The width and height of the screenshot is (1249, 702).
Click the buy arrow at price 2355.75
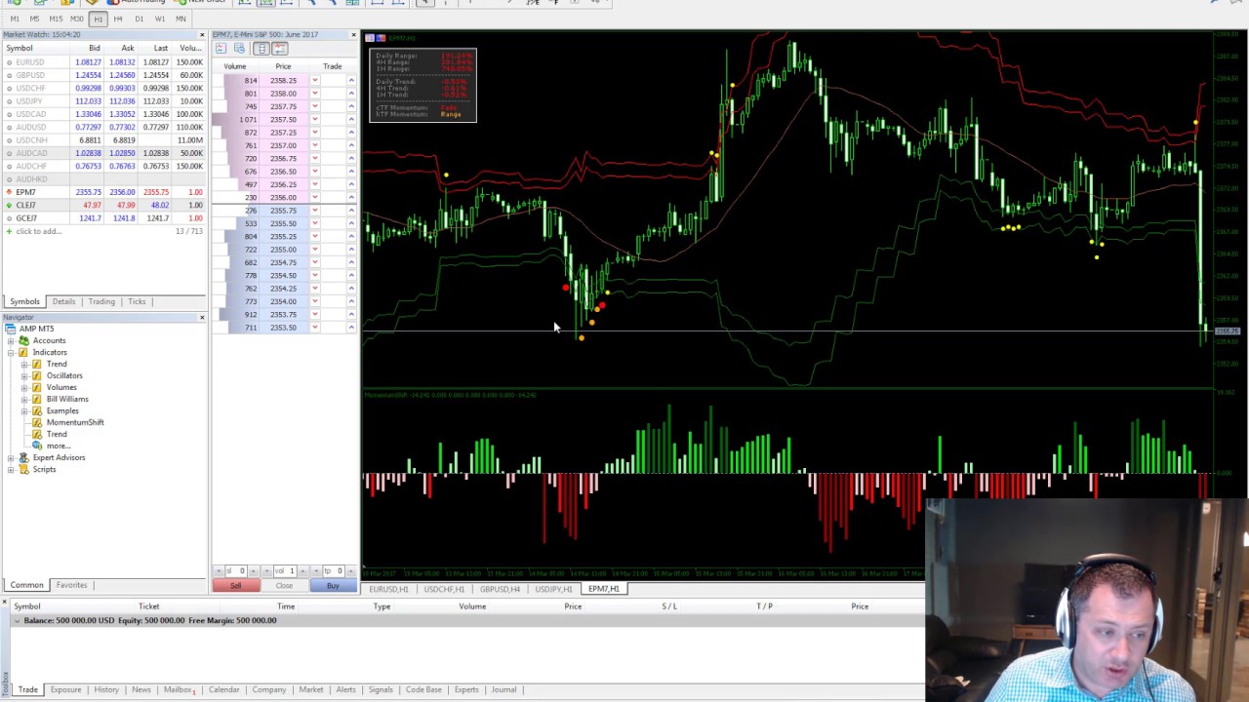351,211
